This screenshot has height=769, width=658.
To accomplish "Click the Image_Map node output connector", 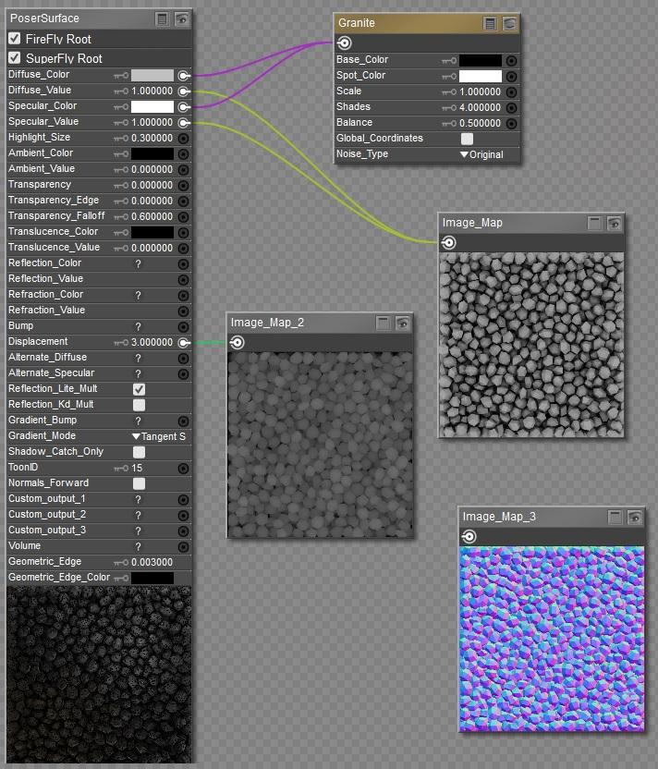I will click(x=448, y=243).
